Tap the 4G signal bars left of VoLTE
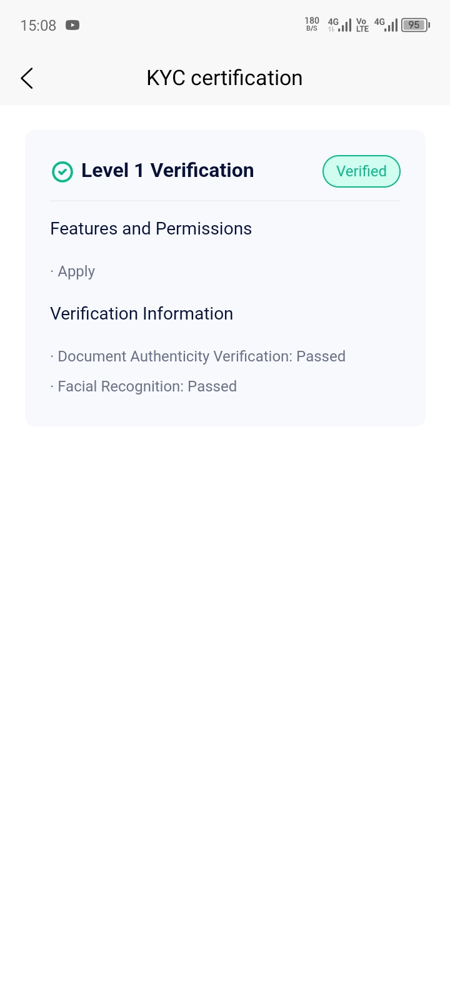The height and width of the screenshot is (1008, 450). 340,25
